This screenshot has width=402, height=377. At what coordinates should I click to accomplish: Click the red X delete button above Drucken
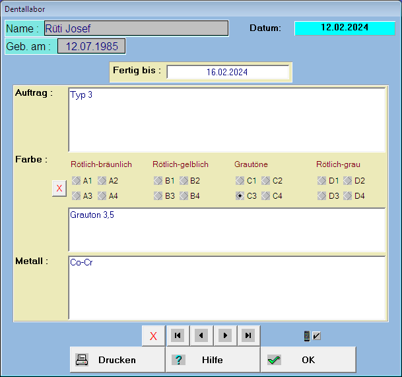[x=153, y=335]
